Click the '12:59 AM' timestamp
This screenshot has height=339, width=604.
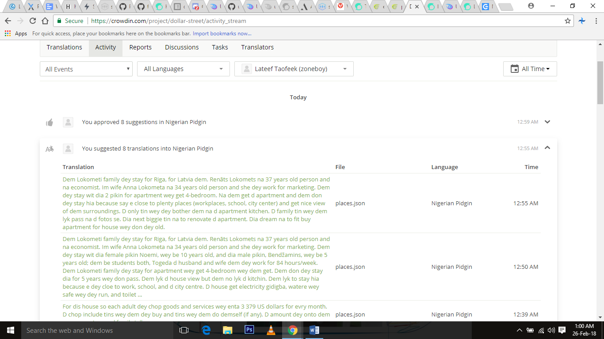coord(528,122)
